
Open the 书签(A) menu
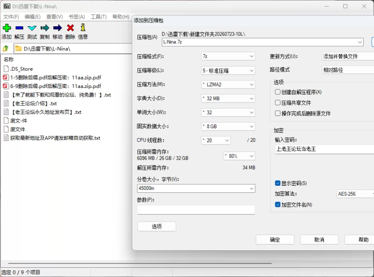click(77, 17)
